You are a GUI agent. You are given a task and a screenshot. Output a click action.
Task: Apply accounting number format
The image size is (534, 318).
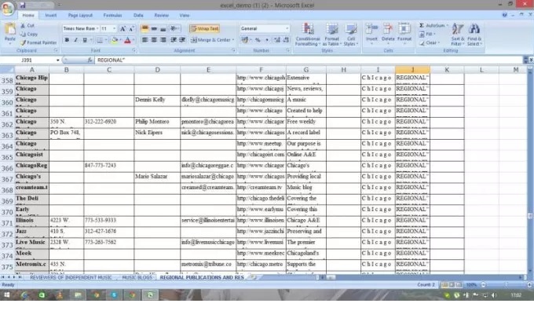[244, 40]
